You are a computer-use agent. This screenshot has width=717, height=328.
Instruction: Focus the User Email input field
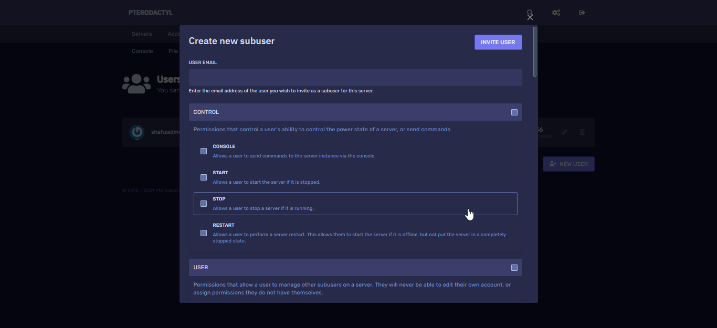click(355, 78)
